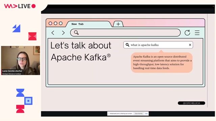
Task: Click into the empty address bar
Action: pyautogui.click(x=125, y=33)
